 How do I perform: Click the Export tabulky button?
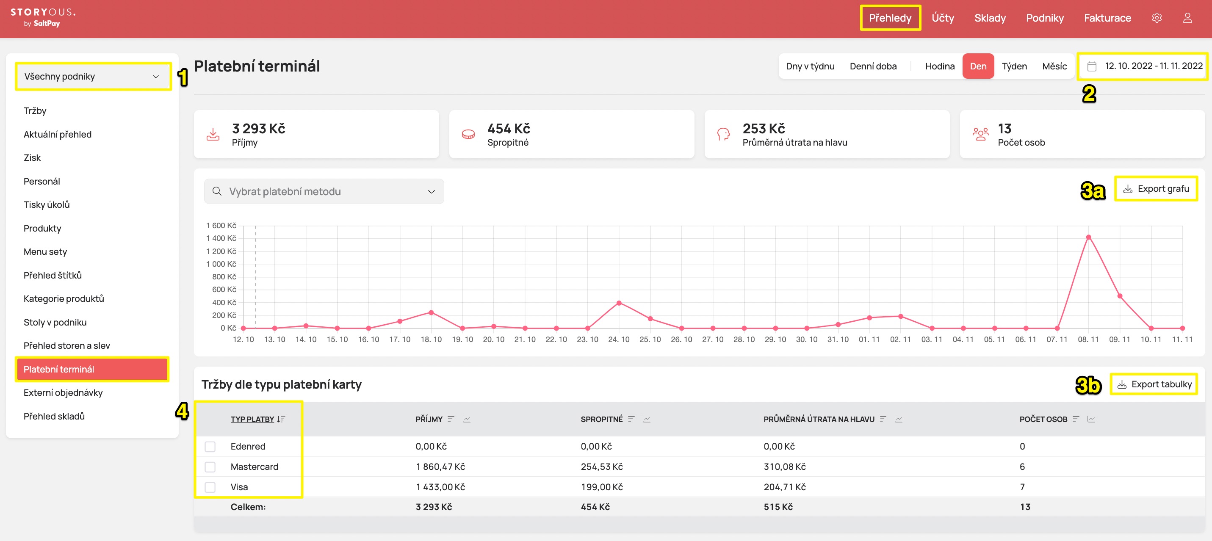[x=1154, y=384]
